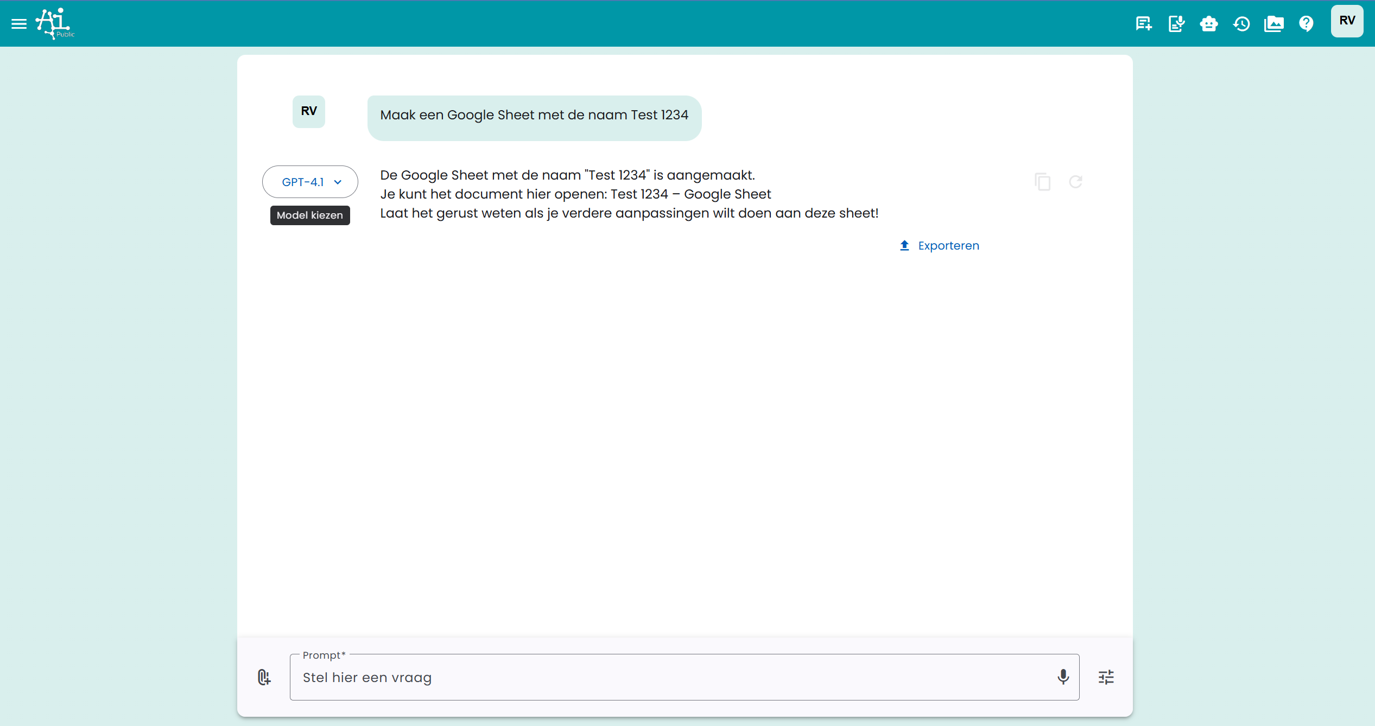Click the AI Public logo
Image resolution: width=1375 pixels, height=726 pixels.
(54, 24)
